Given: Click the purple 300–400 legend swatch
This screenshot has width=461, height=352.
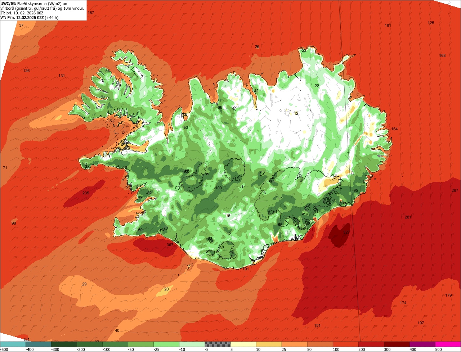Looking at the screenshot, I should click(x=422, y=344).
